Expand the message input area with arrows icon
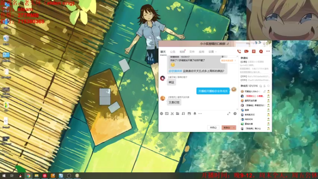Viewport: 318px width, 179px height. (229, 113)
